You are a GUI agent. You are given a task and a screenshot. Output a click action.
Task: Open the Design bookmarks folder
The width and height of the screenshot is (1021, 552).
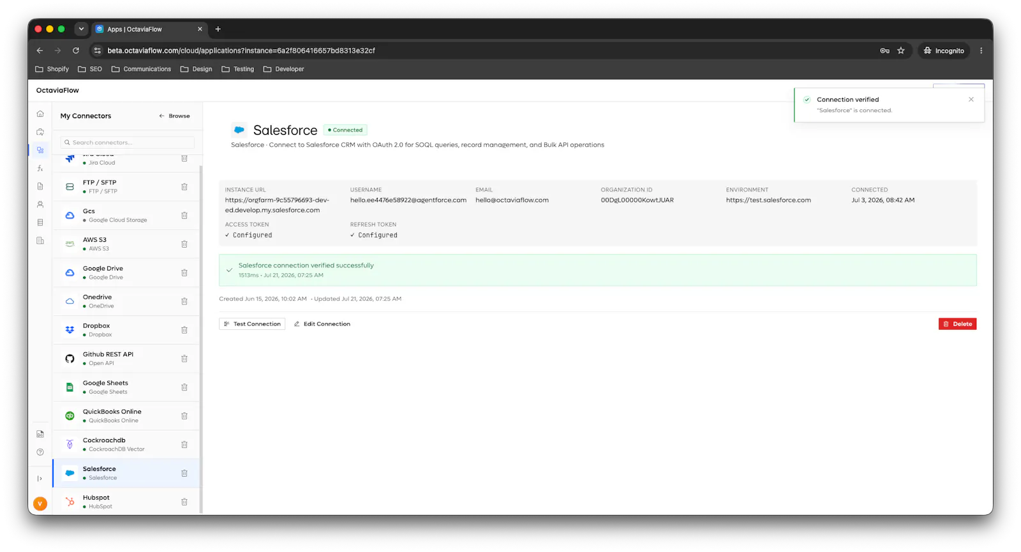pos(196,69)
